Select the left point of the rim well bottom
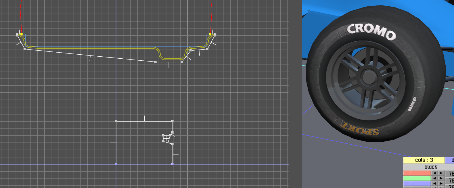 156,62
